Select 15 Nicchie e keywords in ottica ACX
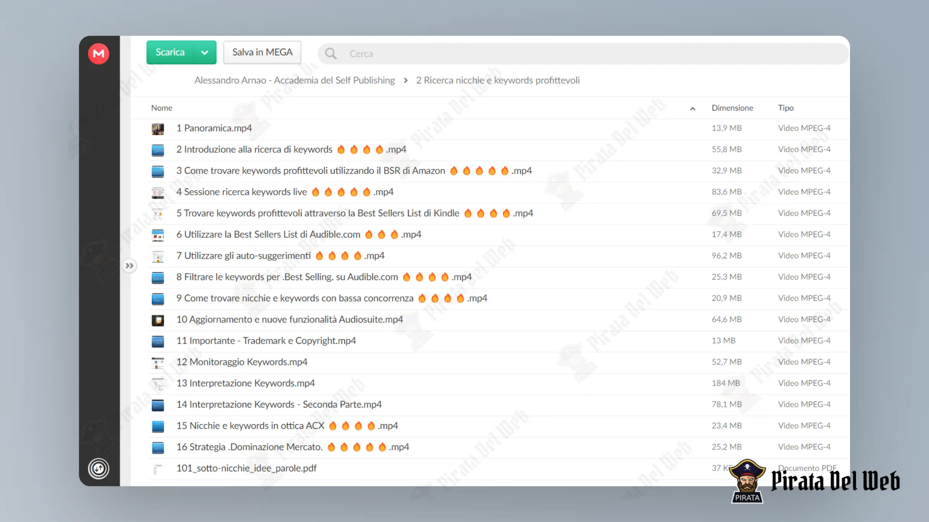Image resolution: width=929 pixels, height=522 pixels. click(287, 426)
